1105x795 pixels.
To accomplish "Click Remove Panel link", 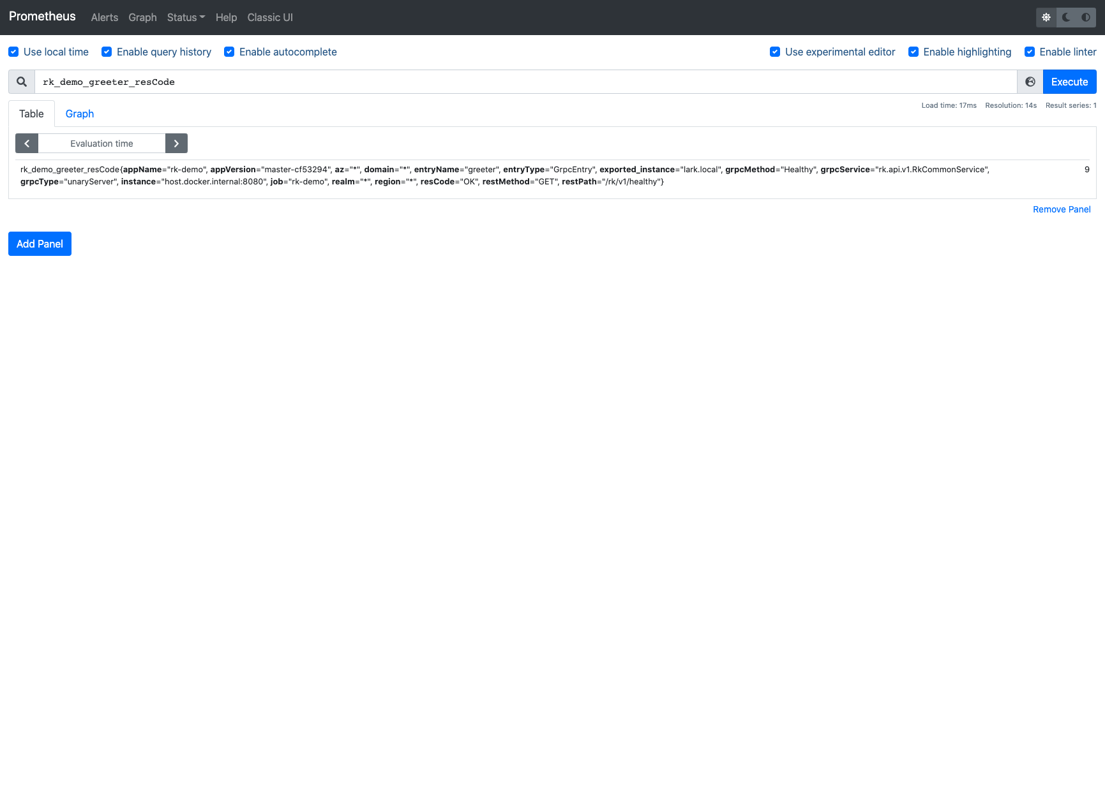I will (1062, 209).
